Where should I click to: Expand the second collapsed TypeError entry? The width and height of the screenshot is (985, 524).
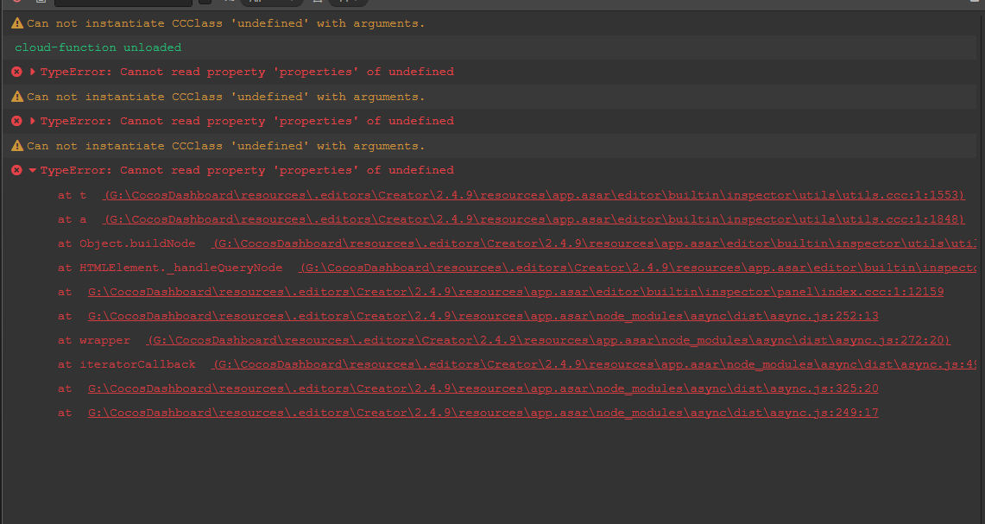click(x=33, y=121)
